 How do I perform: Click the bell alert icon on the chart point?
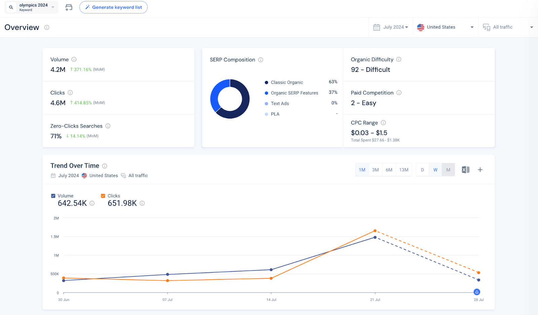(x=476, y=292)
